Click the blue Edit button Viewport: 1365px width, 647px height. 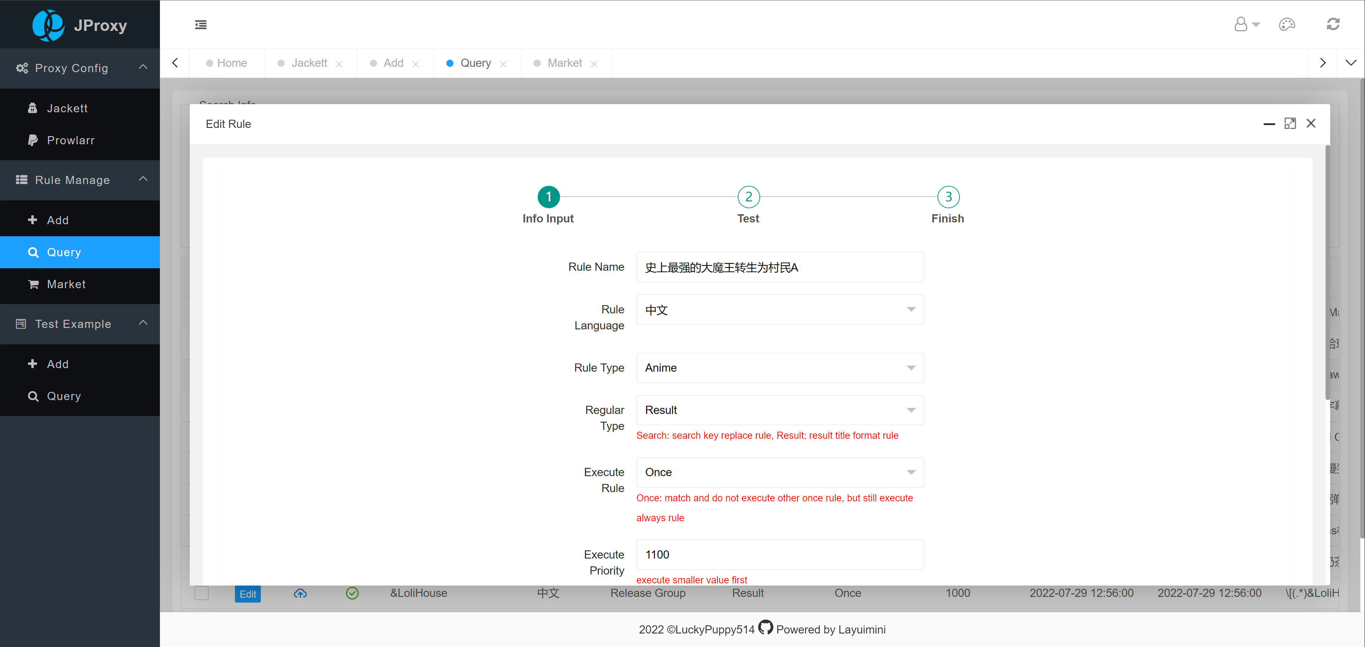247,593
